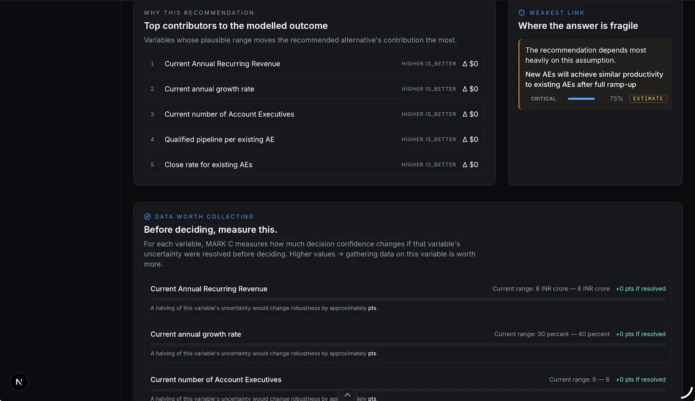
Task: Click Δ $0 value on Account Executives contributor row
Action: 470,114
